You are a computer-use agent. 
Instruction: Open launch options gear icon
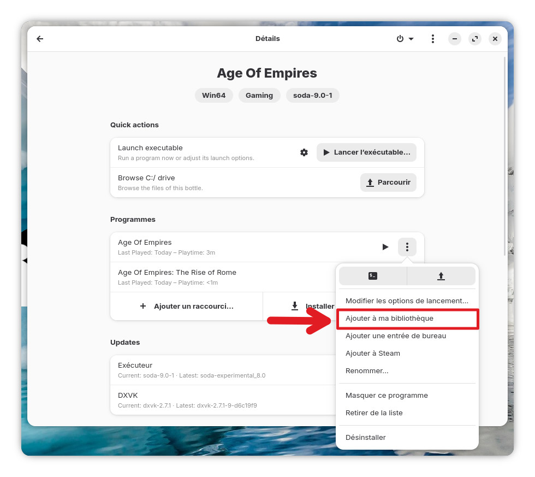pos(304,152)
